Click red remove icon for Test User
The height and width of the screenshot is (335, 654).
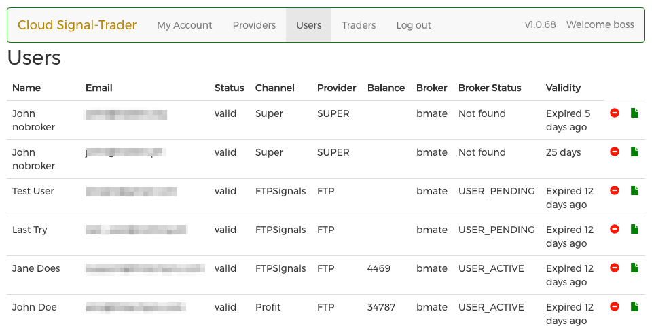click(x=615, y=191)
